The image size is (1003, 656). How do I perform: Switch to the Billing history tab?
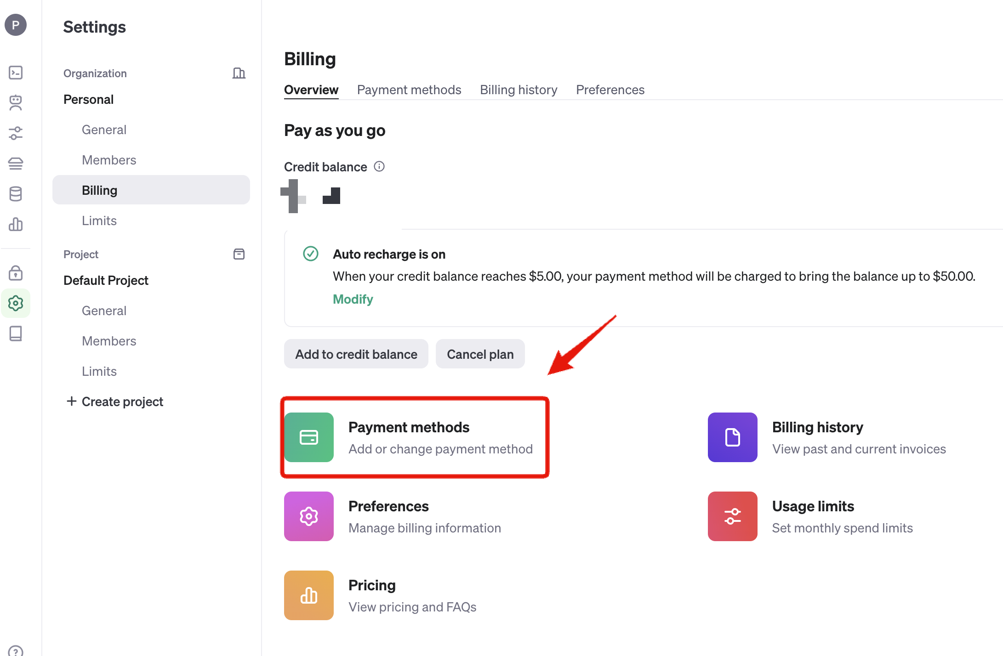click(x=518, y=90)
